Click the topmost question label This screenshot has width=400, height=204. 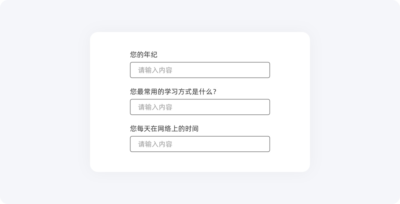point(143,55)
